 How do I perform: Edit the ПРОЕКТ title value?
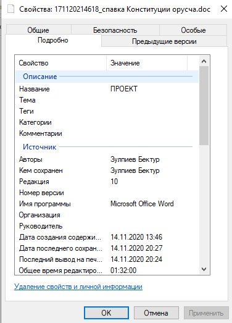pyautogui.click(x=124, y=89)
